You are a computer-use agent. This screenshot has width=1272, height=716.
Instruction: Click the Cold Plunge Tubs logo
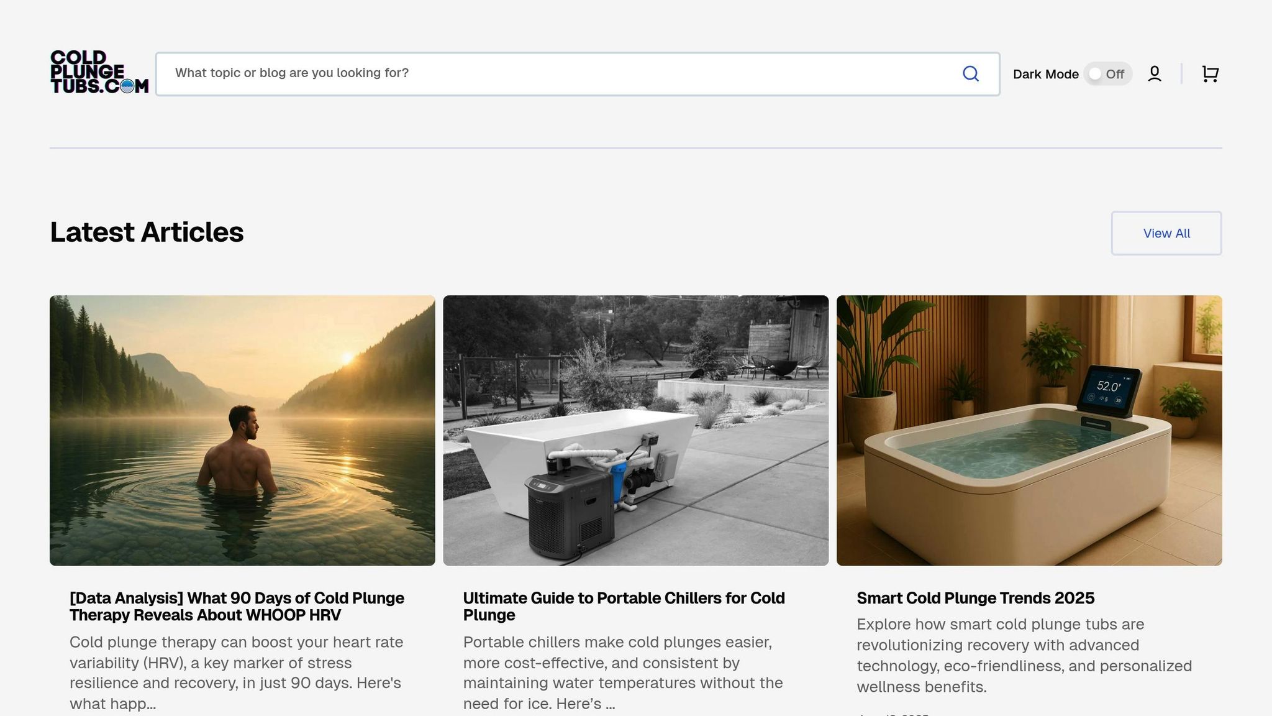point(99,73)
